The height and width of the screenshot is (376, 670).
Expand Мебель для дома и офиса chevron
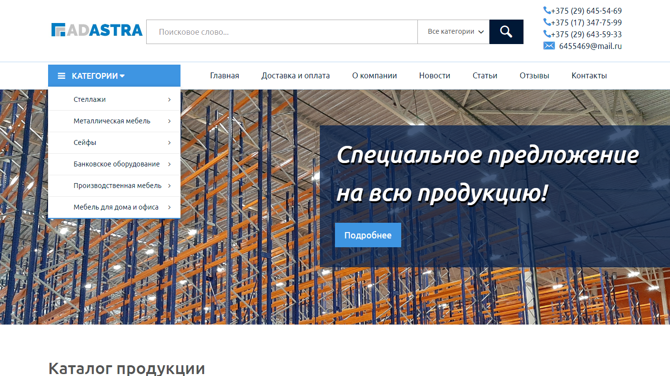click(169, 207)
